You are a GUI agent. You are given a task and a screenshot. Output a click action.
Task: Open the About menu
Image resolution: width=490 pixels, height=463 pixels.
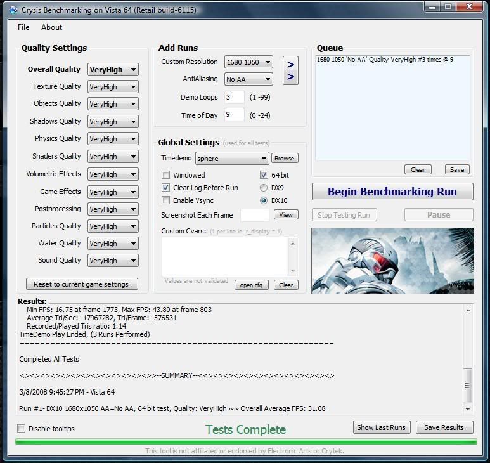click(51, 27)
